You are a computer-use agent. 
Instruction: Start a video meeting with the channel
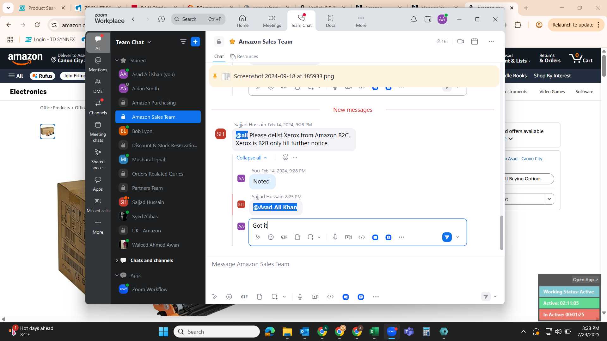click(461, 41)
